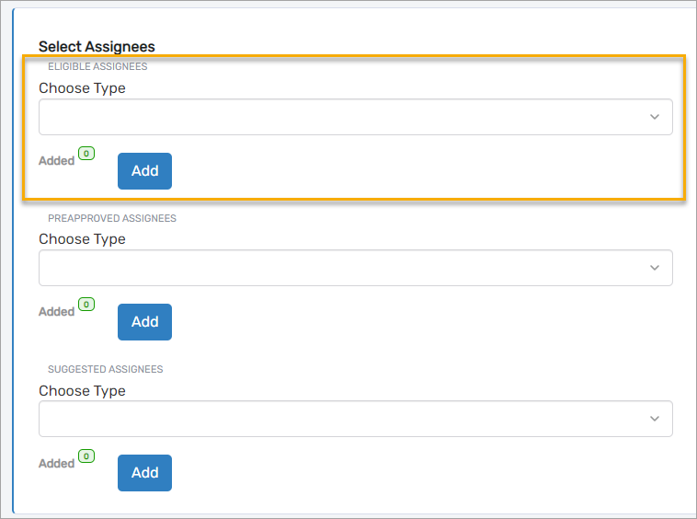Open the Eligible Assignees Choose Type dropdown
Screen dimensions: 697x519
coord(355,117)
